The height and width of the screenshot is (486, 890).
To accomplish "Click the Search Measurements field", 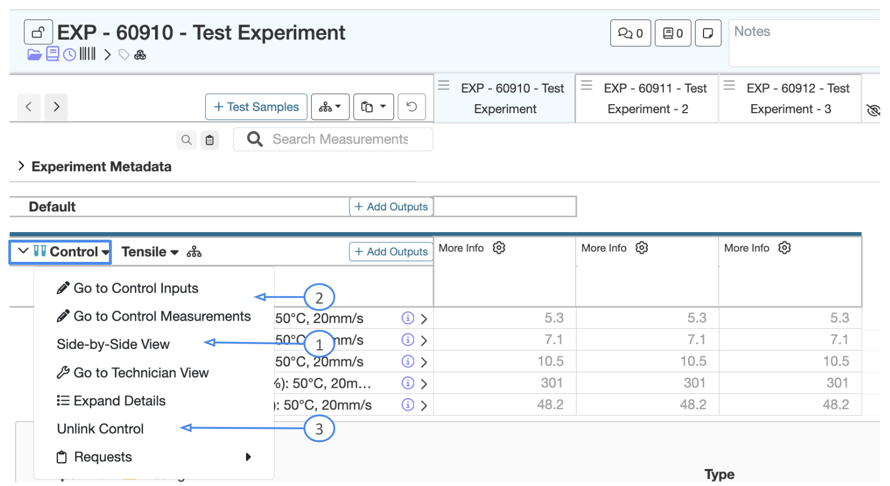I will 333,139.
